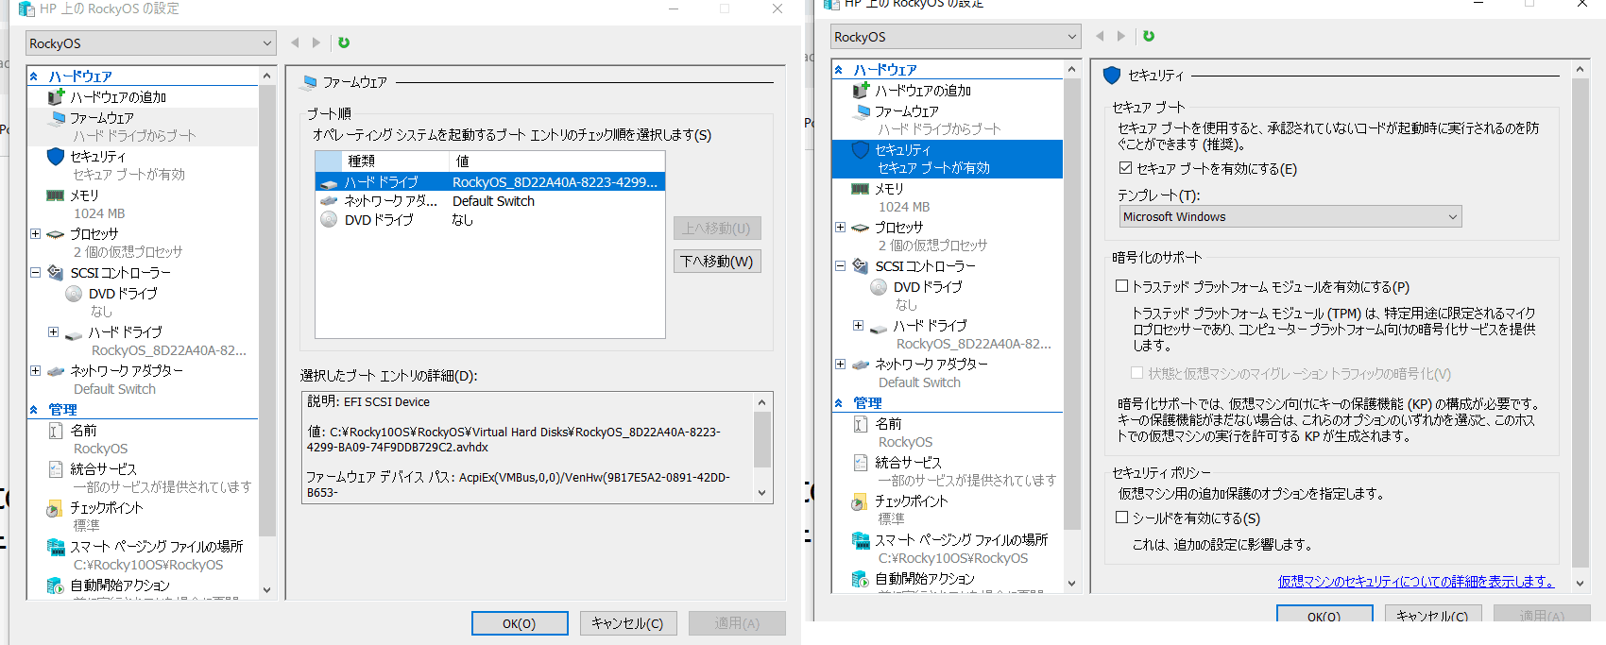Select ハードウェアの追加 icon in left window tree
This screenshot has width=1606, height=645.
point(56,96)
